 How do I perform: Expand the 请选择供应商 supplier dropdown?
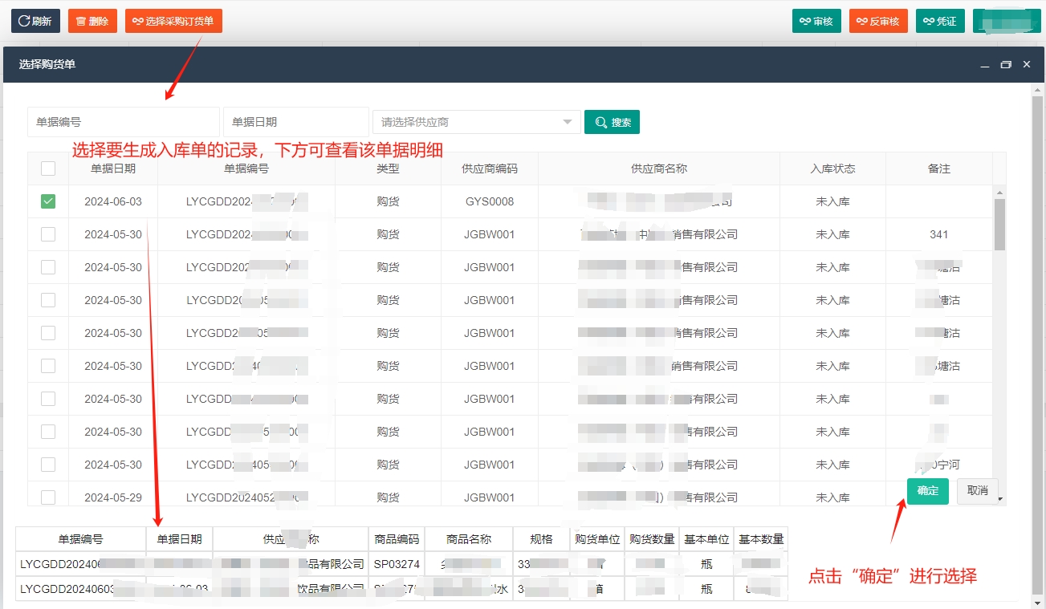pos(476,122)
